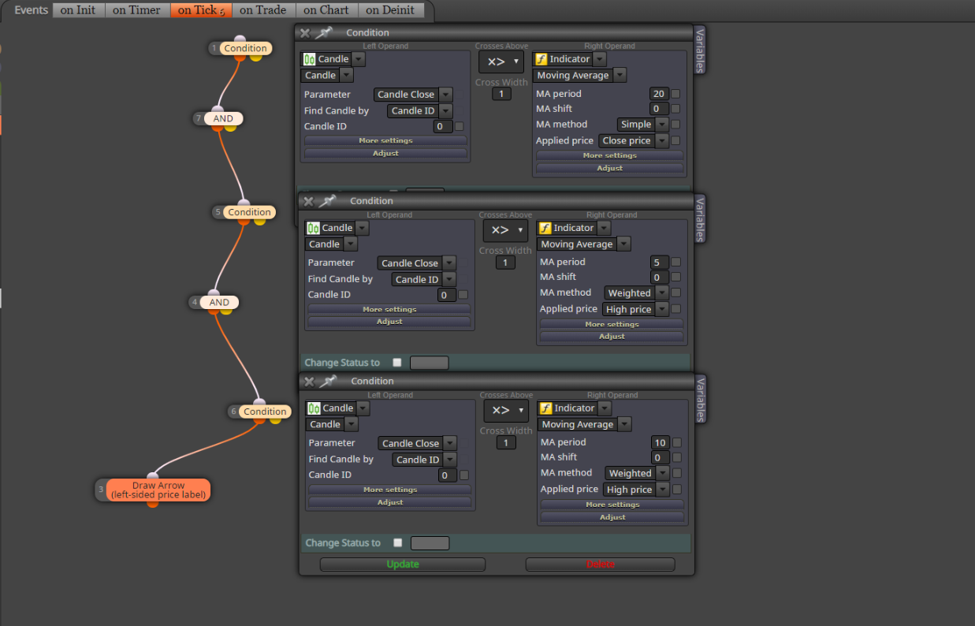Open Variables side tab of MA period 10 panel

699,399
